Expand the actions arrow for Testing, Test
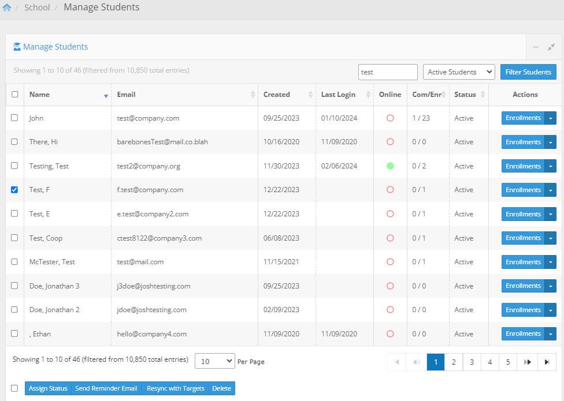The height and width of the screenshot is (401, 564). pos(550,166)
